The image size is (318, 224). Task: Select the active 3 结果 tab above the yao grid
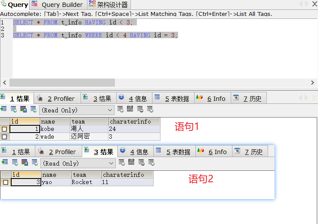point(100,151)
